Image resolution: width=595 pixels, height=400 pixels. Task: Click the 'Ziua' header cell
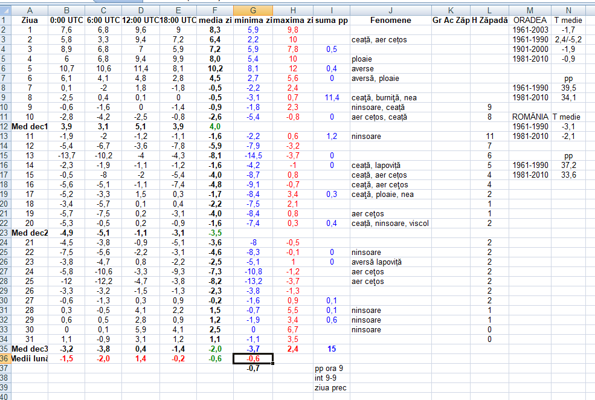click(x=30, y=21)
